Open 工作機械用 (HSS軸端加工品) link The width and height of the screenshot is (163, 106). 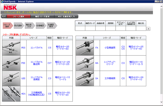[36, 94]
